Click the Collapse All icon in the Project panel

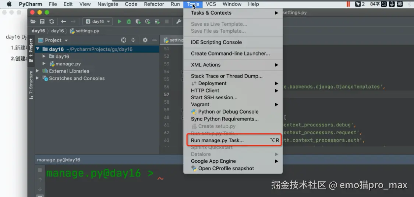pyautogui.click(x=133, y=40)
